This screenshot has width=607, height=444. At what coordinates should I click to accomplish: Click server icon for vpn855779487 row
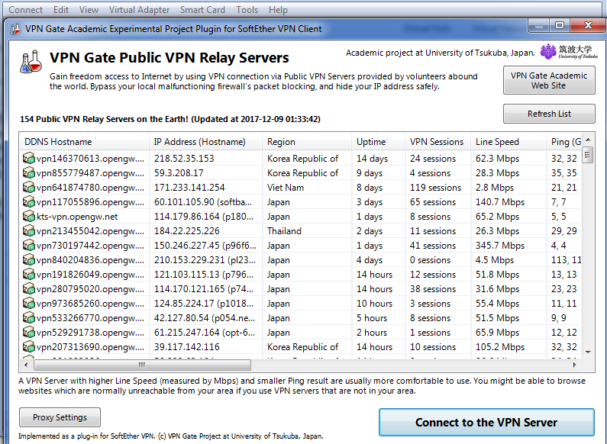click(29, 173)
